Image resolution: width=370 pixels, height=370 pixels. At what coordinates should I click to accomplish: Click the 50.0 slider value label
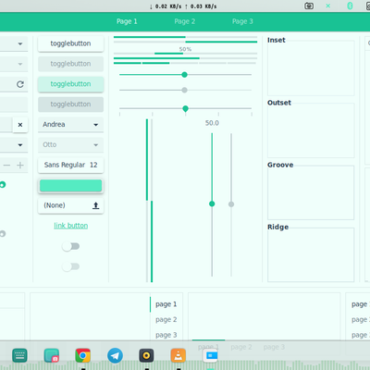click(x=212, y=123)
